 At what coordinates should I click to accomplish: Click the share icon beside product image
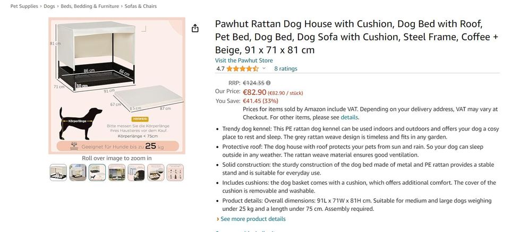click(195, 28)
